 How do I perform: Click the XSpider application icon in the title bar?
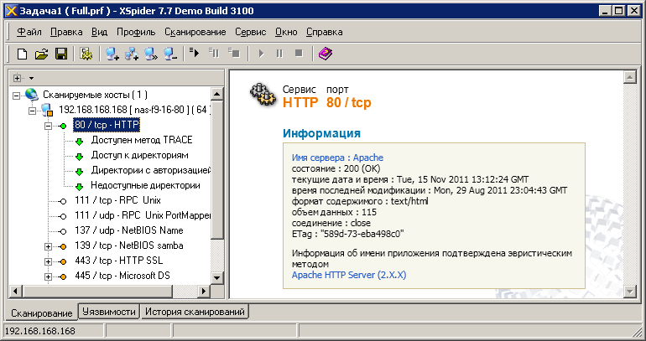12,11
